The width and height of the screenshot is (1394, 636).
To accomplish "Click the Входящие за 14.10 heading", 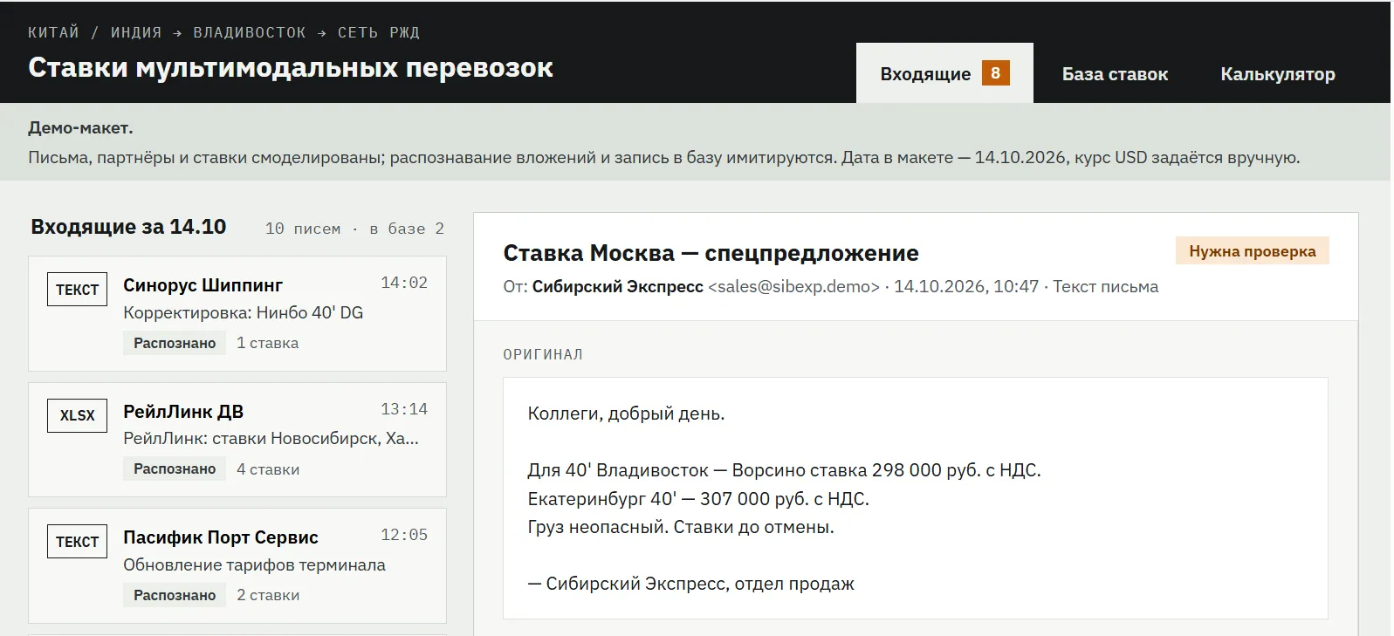I will (128, 227).
